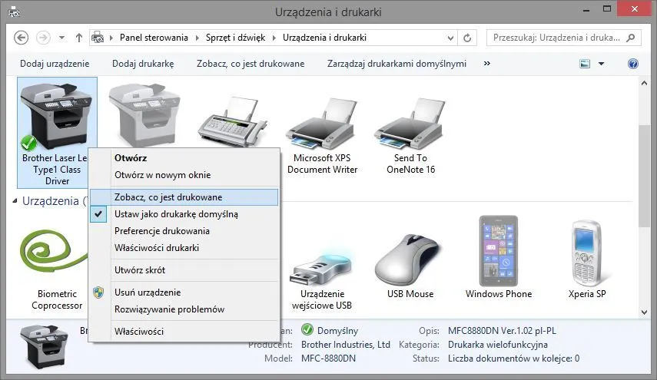Expand address bar history dropdown

click(450, 38)
